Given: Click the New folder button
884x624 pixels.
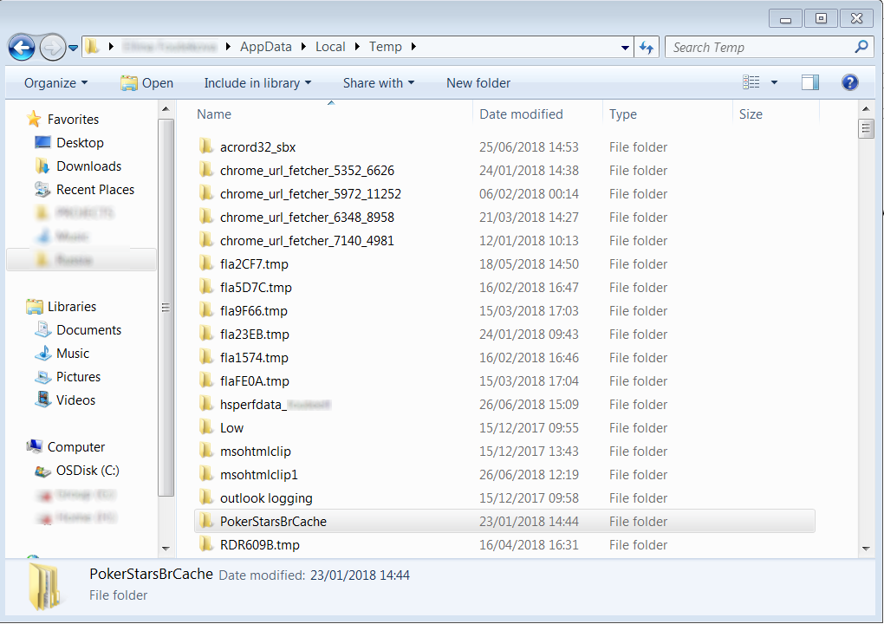Looking at the screenshot, I should [478, 82].
